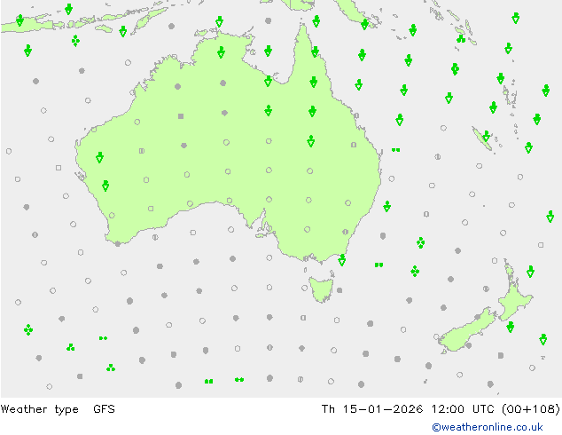562x435 pixels.
Task: Click the green shower symbol at Australia's southeastern tip
Action: point(342,260)
